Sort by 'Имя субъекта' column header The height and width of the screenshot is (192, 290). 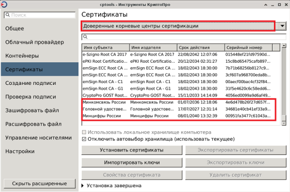105,47
